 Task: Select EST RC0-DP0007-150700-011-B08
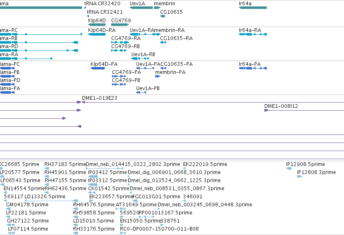[123, 233]
